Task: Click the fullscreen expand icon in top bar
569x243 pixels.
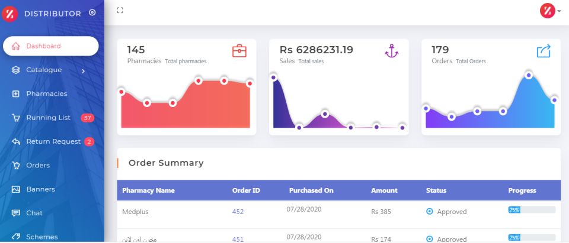Action: (120, 10)
